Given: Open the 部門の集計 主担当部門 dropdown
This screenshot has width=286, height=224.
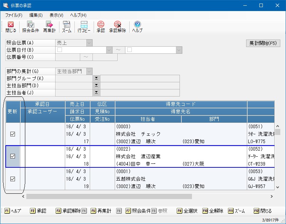Looking at the screenshot, I should [x=89, y=71].
